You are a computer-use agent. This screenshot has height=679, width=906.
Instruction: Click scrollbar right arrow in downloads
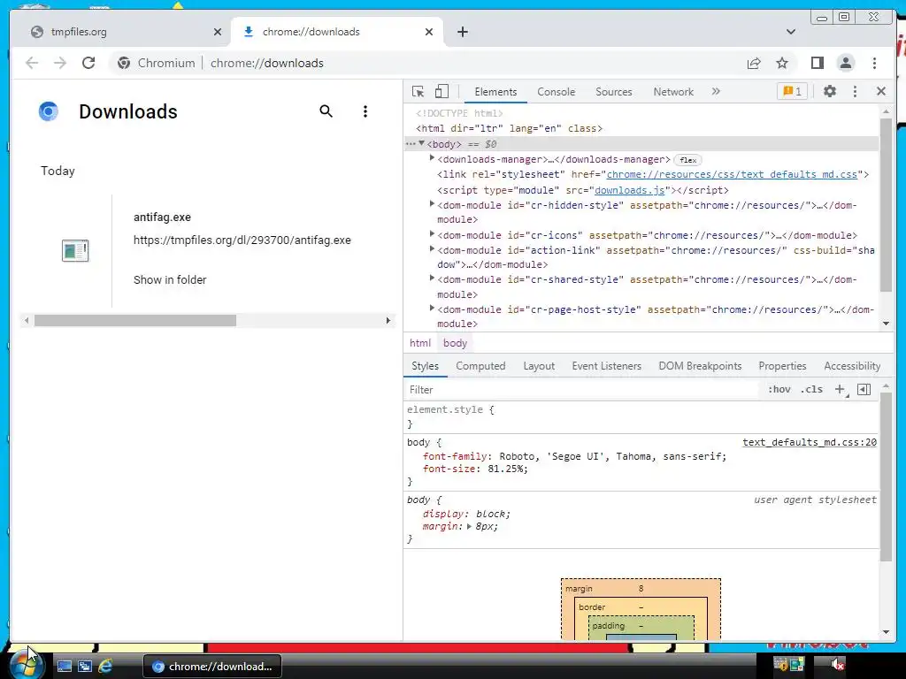[x=388, y=320]
